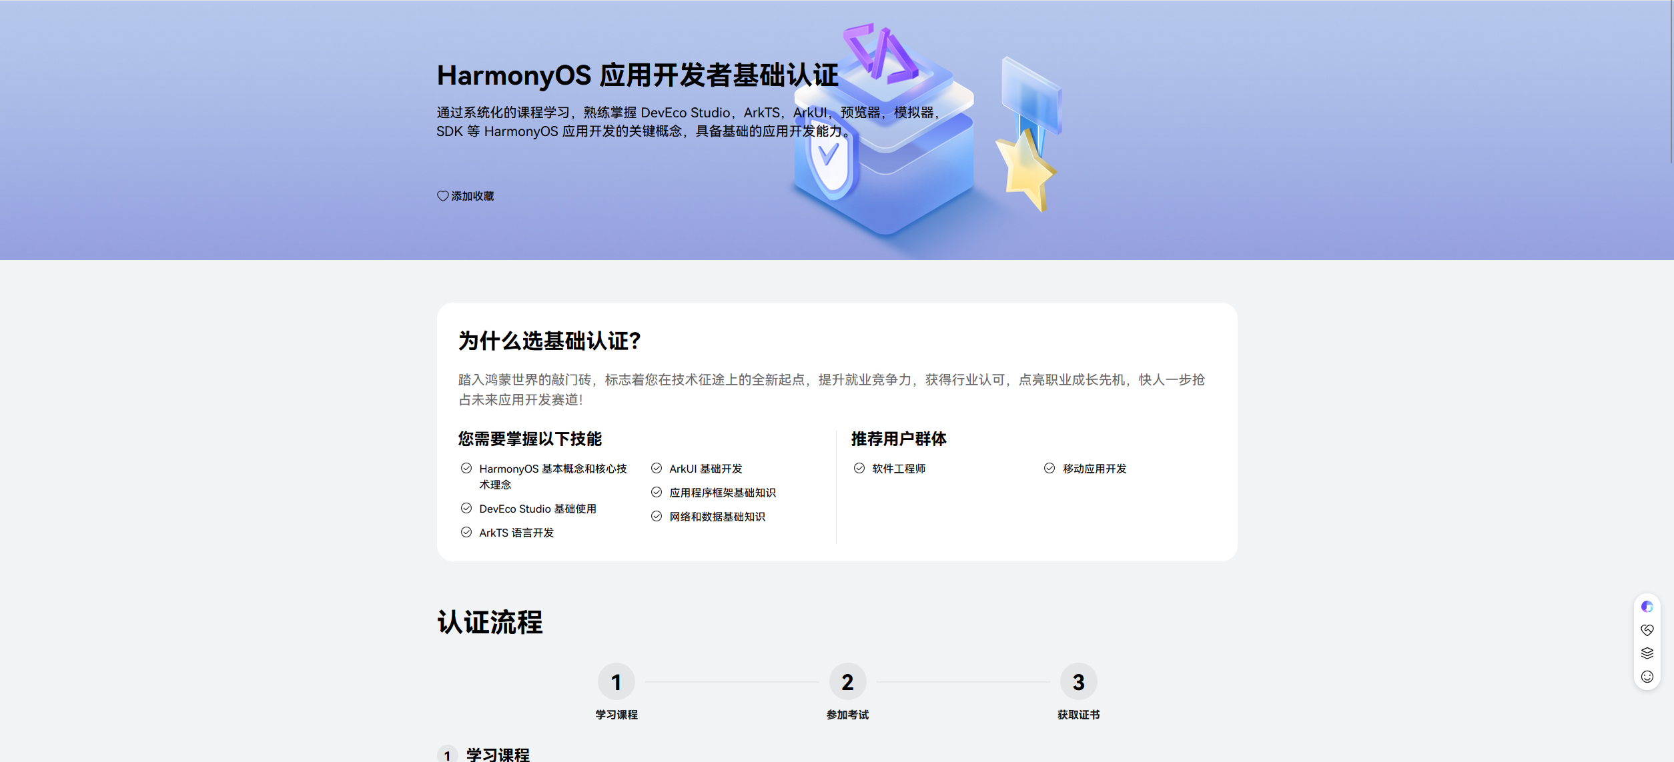The image size is (1674, 762).
Task: Click the stacked layers sidebar icon
Action: pos(1647,653)
